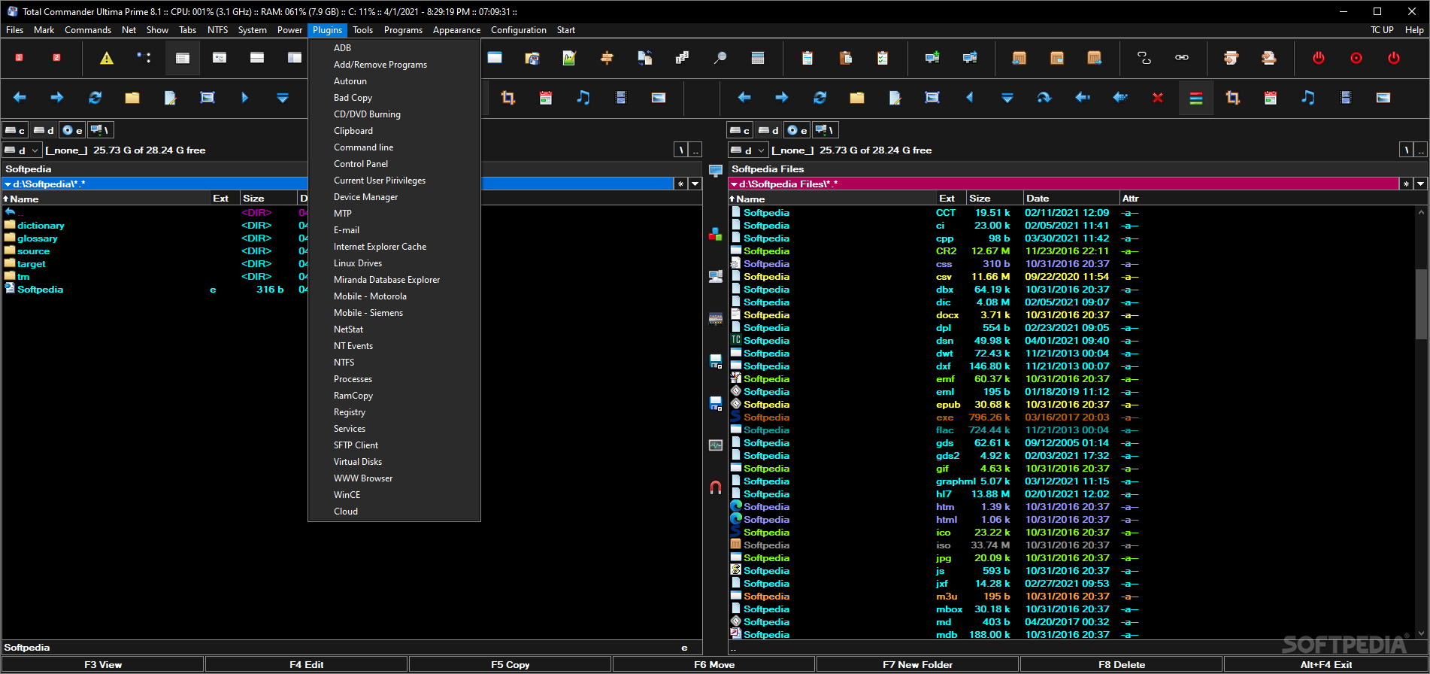Click the F7 New Folder button
The height and width of the screenshot is (674, 1430).
[x=917, y=664]
